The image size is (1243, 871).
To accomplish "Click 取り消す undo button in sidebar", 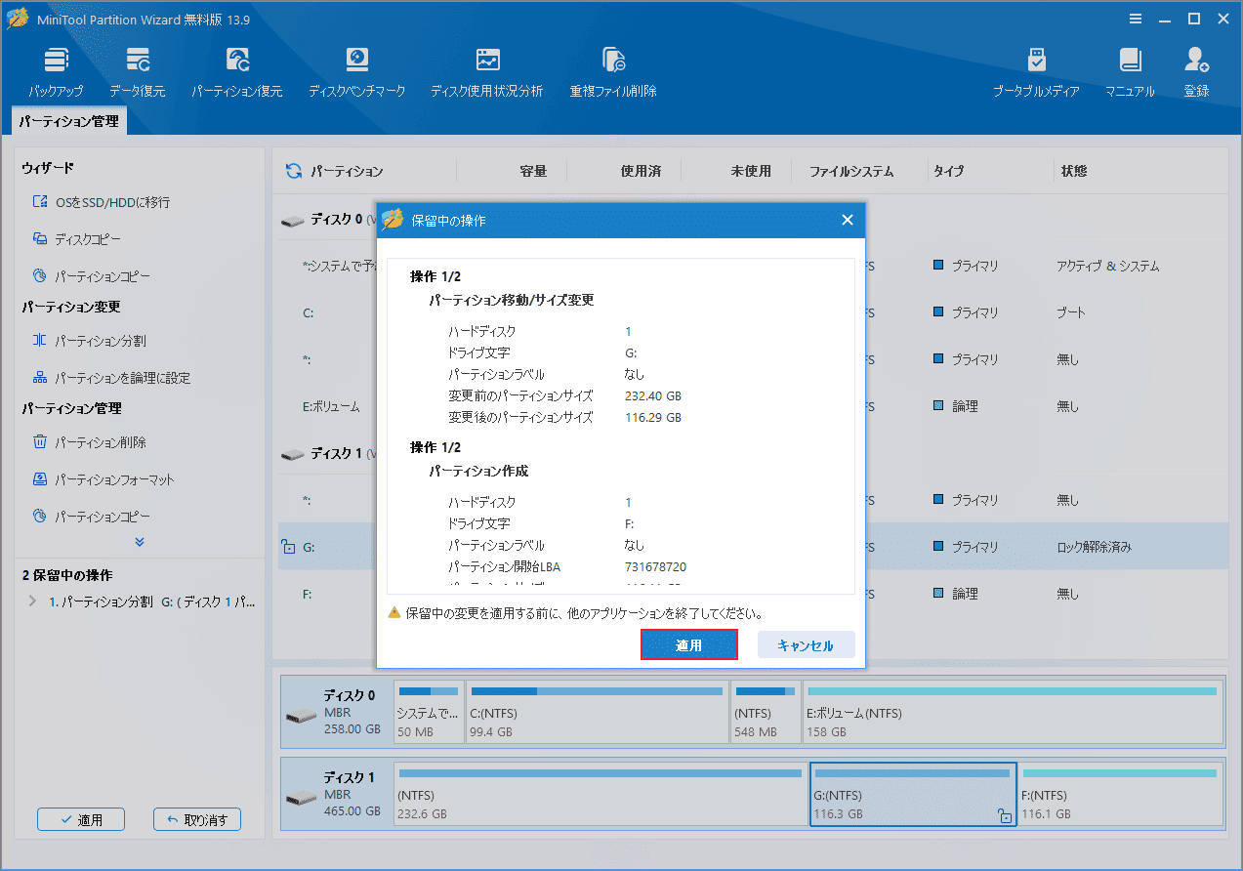I will tap(197, 819).
